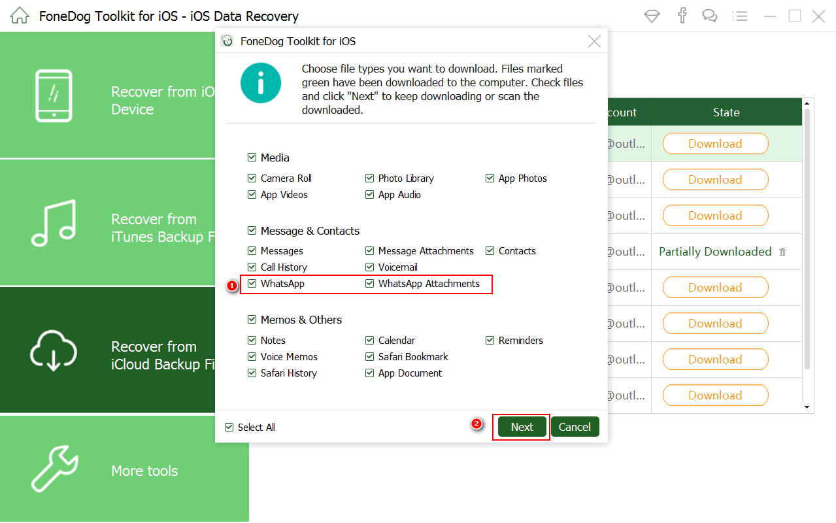Click the trash icon beside Partially Downloaded
This screenshot has height=523, width=836.
[x=782, y=252]
